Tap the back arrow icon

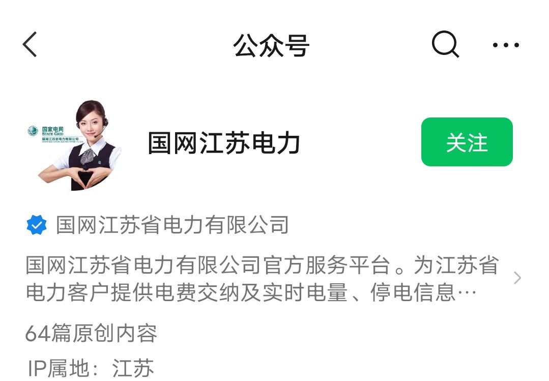click(30, 44)
